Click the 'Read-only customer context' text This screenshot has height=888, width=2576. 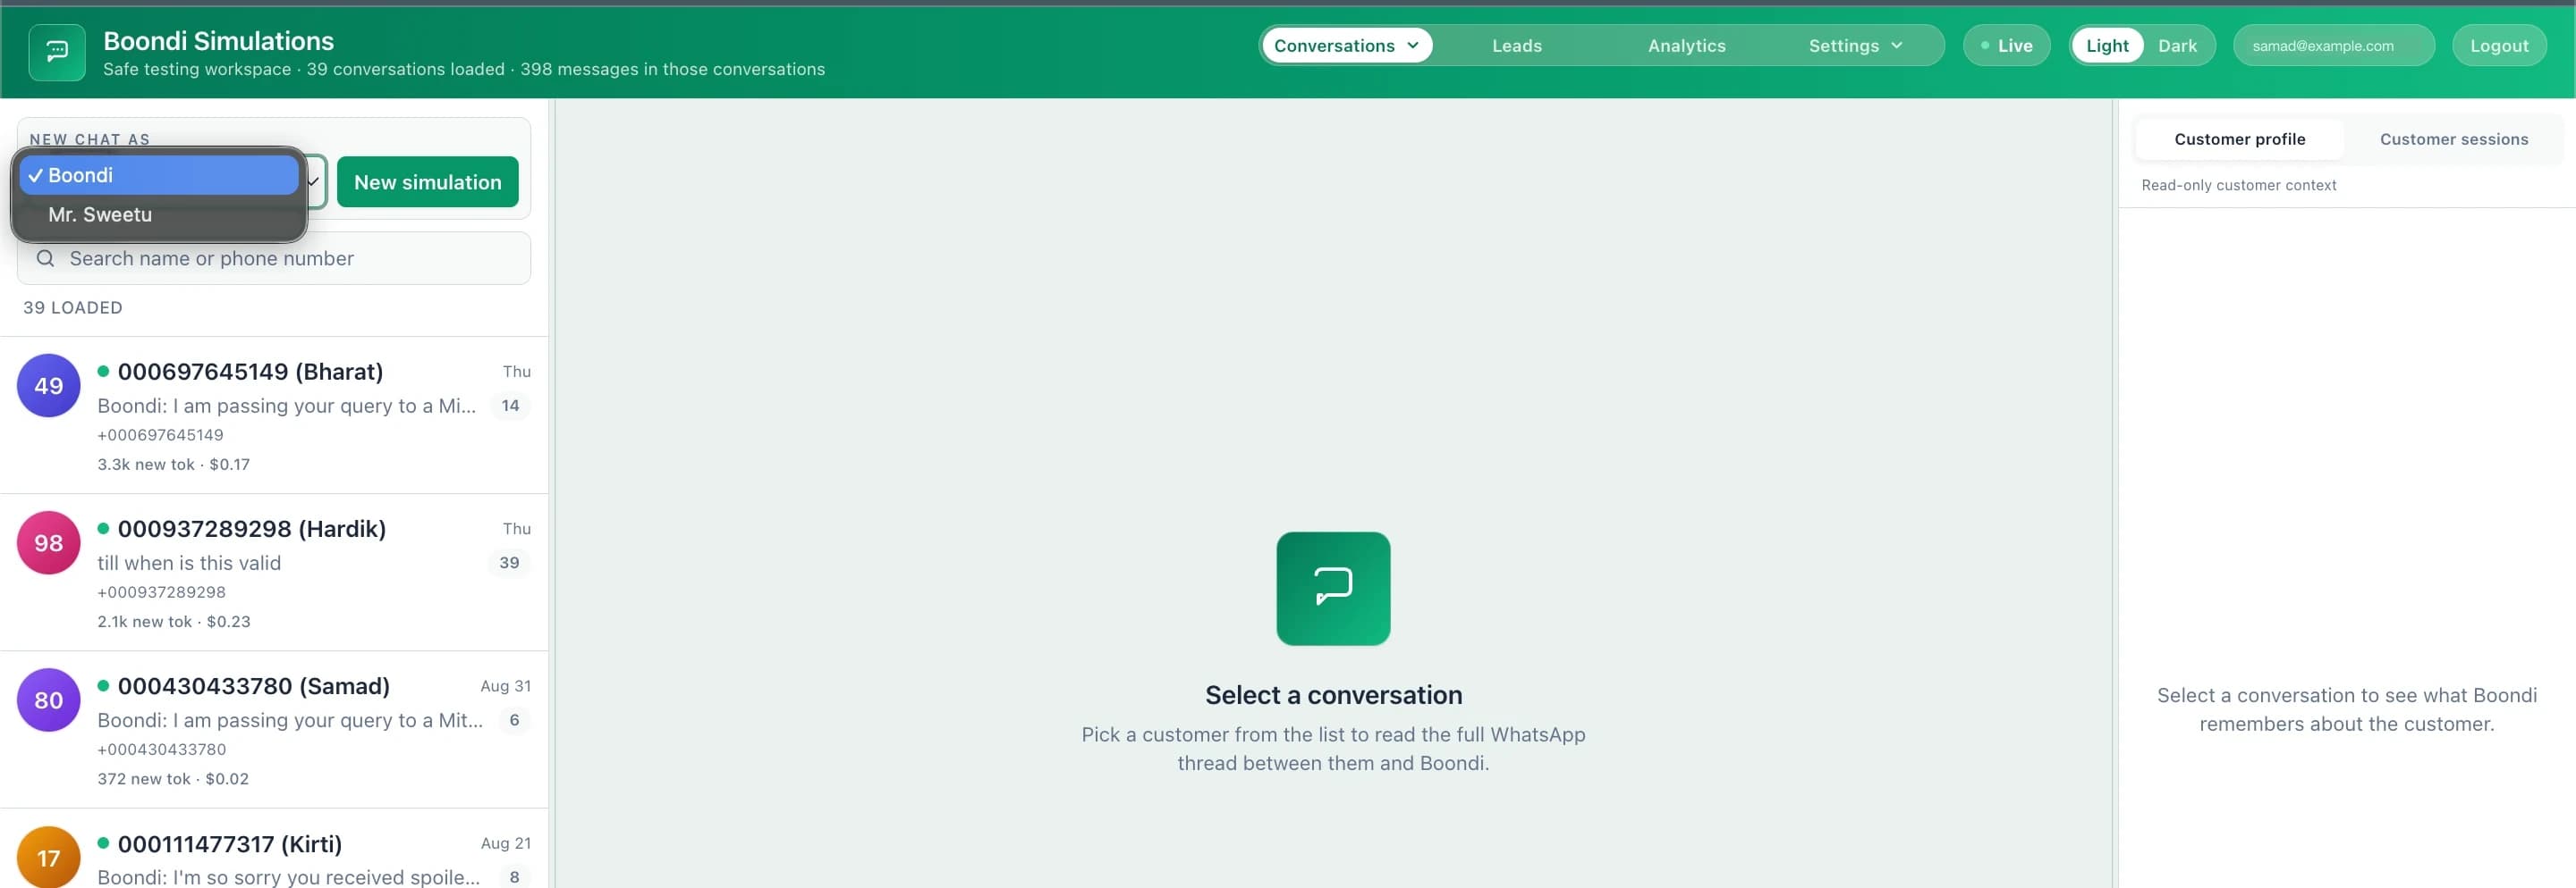(x=2238, y=185)
